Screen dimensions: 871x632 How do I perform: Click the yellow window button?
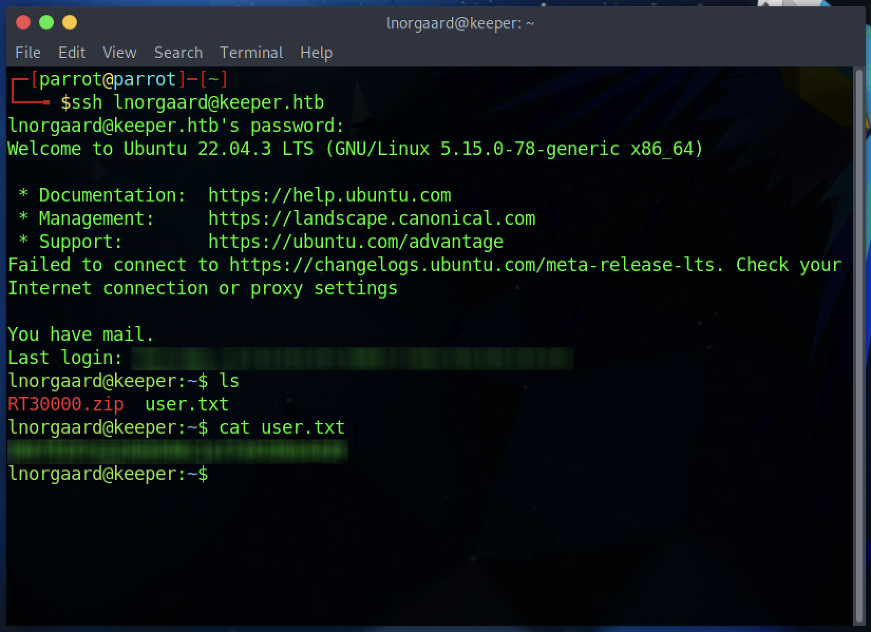70,23
